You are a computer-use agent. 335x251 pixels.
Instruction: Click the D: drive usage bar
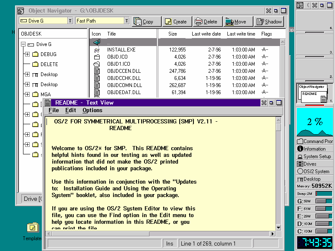coord(324,224)
